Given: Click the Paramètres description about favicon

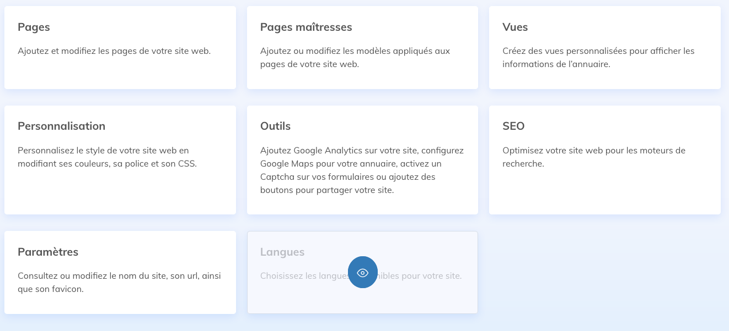Looking at the screenshot, I should pos(119,283).
